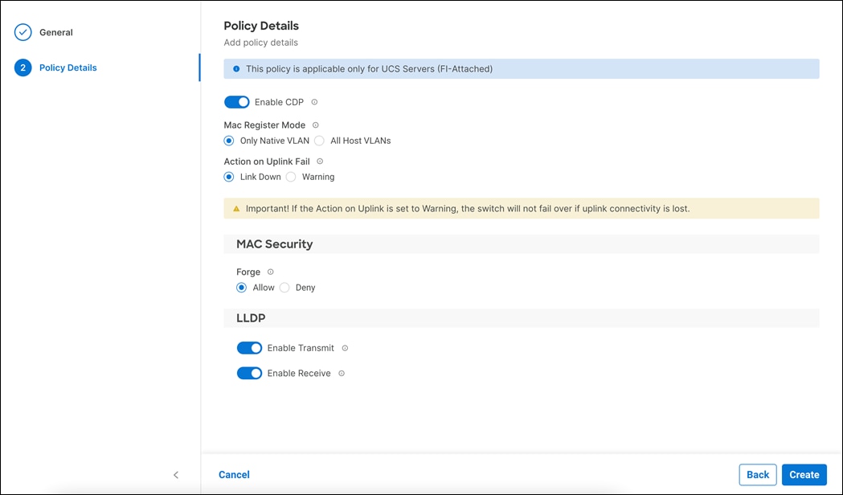Click the Create button

coord(804,474)
